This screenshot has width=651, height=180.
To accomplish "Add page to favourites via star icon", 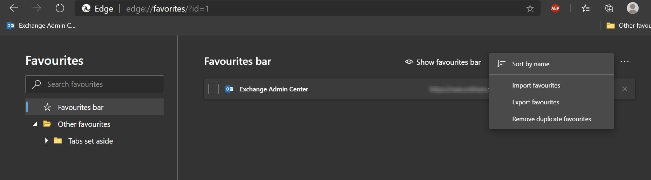I will (530, 8).
